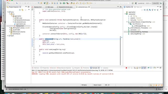The image size is (168, 94).
Task: Expand the Referenced Libraries node
Action: 10,32
